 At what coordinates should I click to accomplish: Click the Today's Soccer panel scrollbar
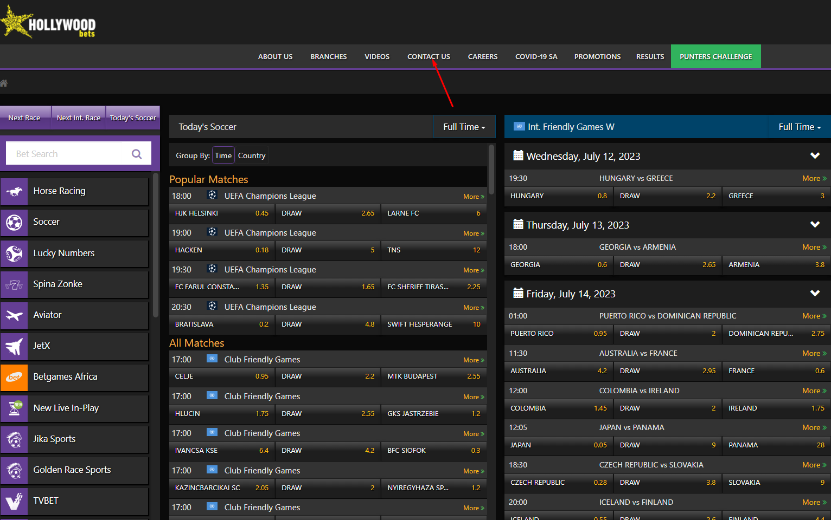(x=491, y=169)
